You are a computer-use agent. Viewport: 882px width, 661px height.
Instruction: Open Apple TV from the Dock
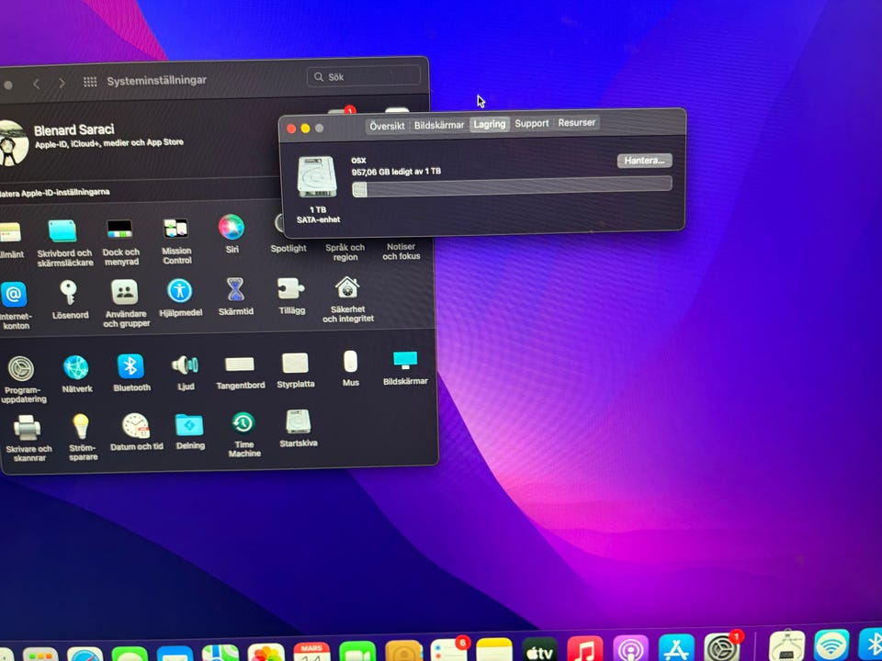539,650
